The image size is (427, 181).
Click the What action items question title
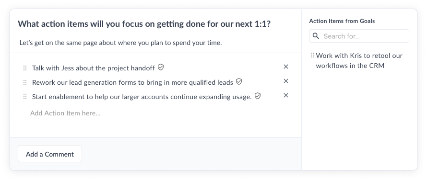coord(144,24)
